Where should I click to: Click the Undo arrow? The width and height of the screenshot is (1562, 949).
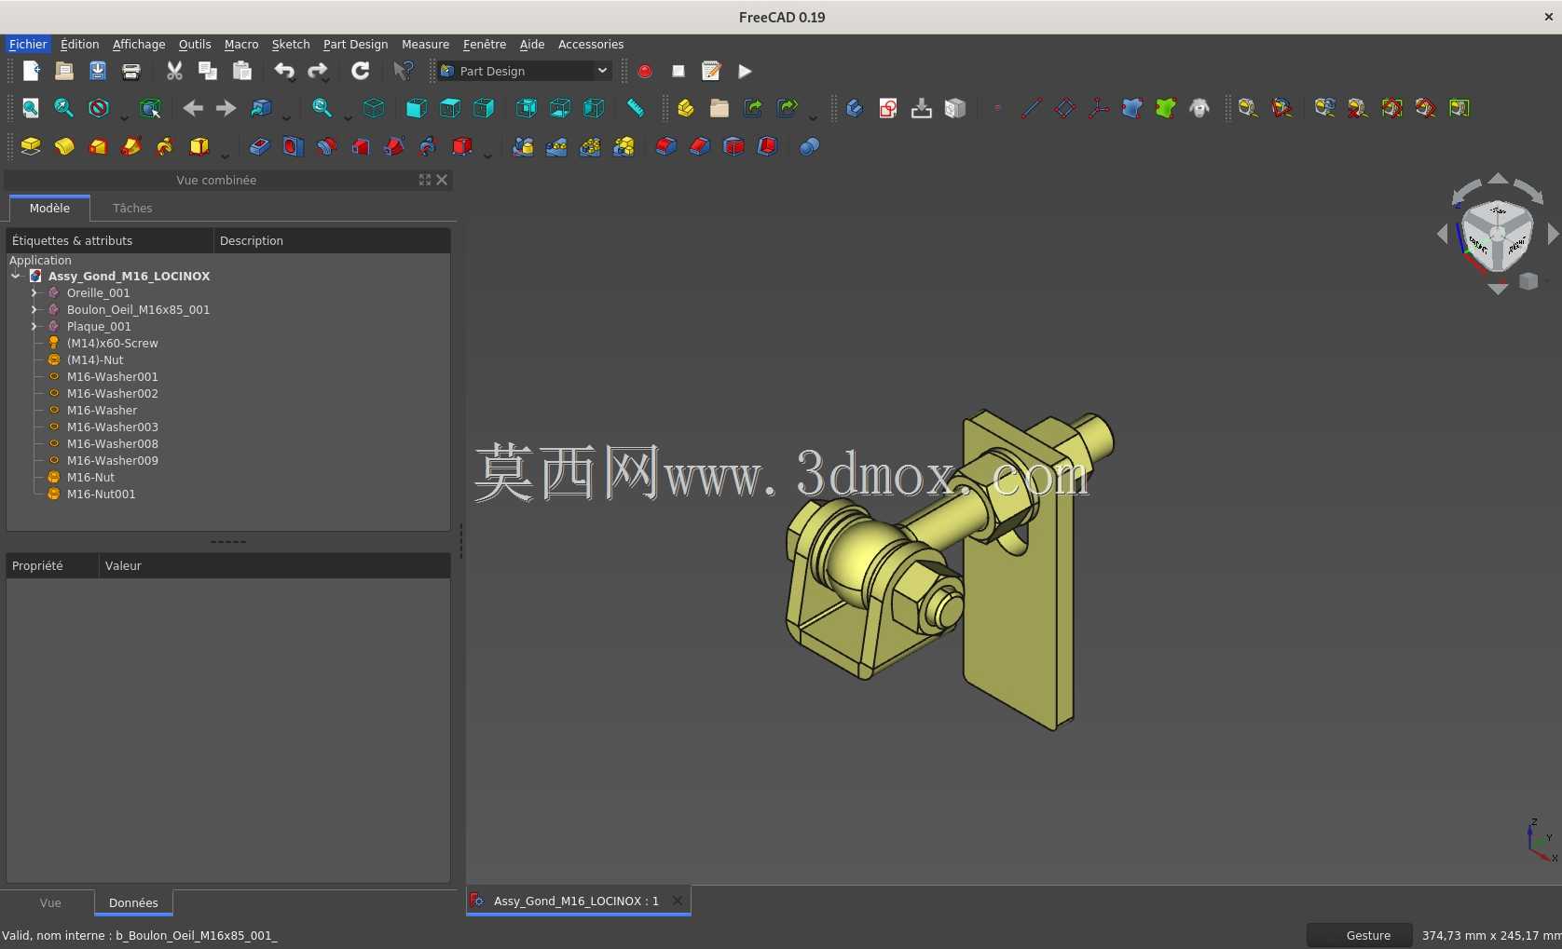pos(284,71)
